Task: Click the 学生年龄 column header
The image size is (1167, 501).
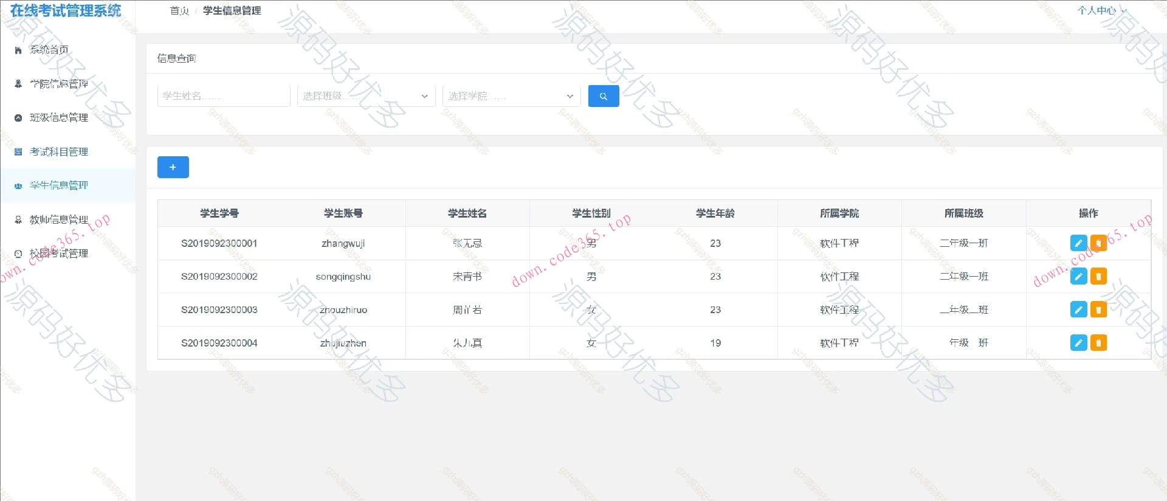Action: pos(715,213)
